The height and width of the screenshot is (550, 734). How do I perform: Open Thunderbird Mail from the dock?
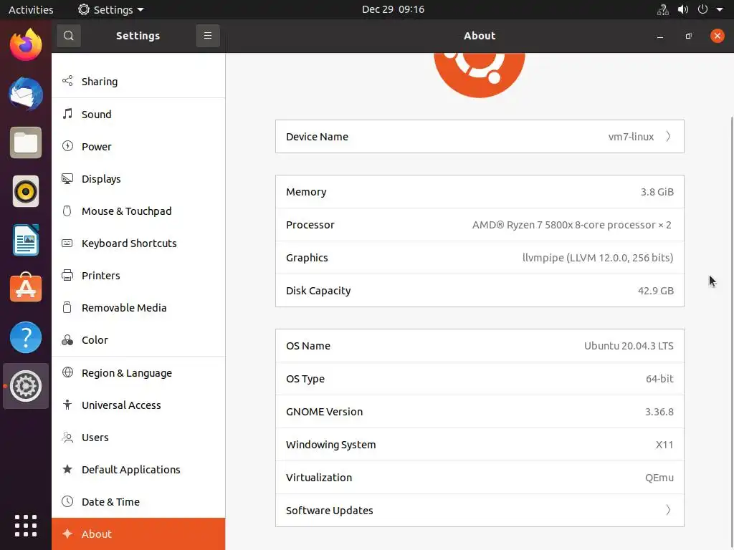tap(26, 94)
